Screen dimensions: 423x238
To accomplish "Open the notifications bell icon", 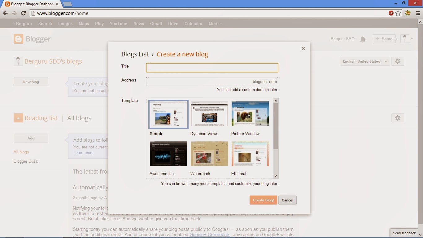I will (363, 39).
